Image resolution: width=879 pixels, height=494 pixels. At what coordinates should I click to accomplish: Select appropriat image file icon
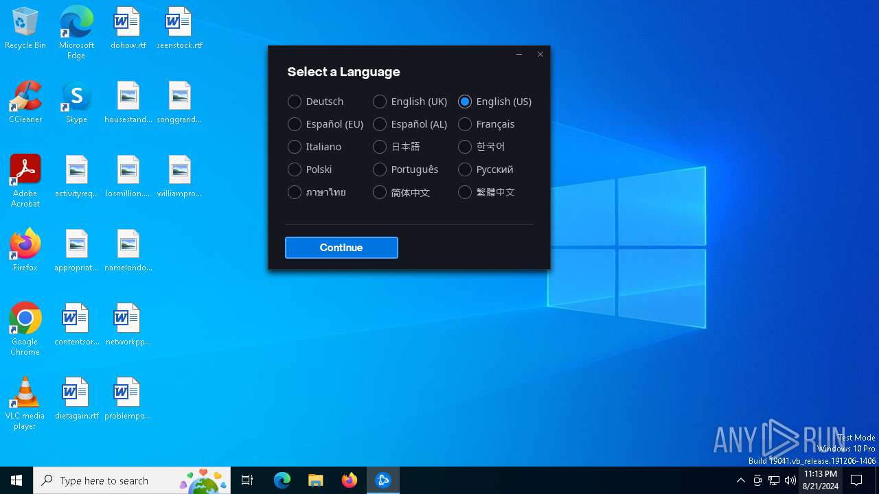[x=76, y=251]
